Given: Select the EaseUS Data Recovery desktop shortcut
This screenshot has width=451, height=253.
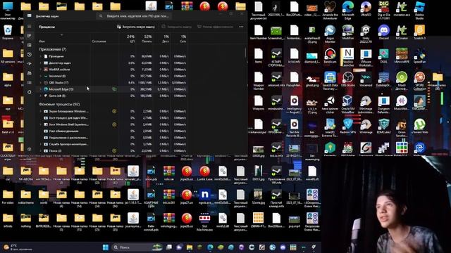Looking at the screenshot, I should [x=330, y=80].
